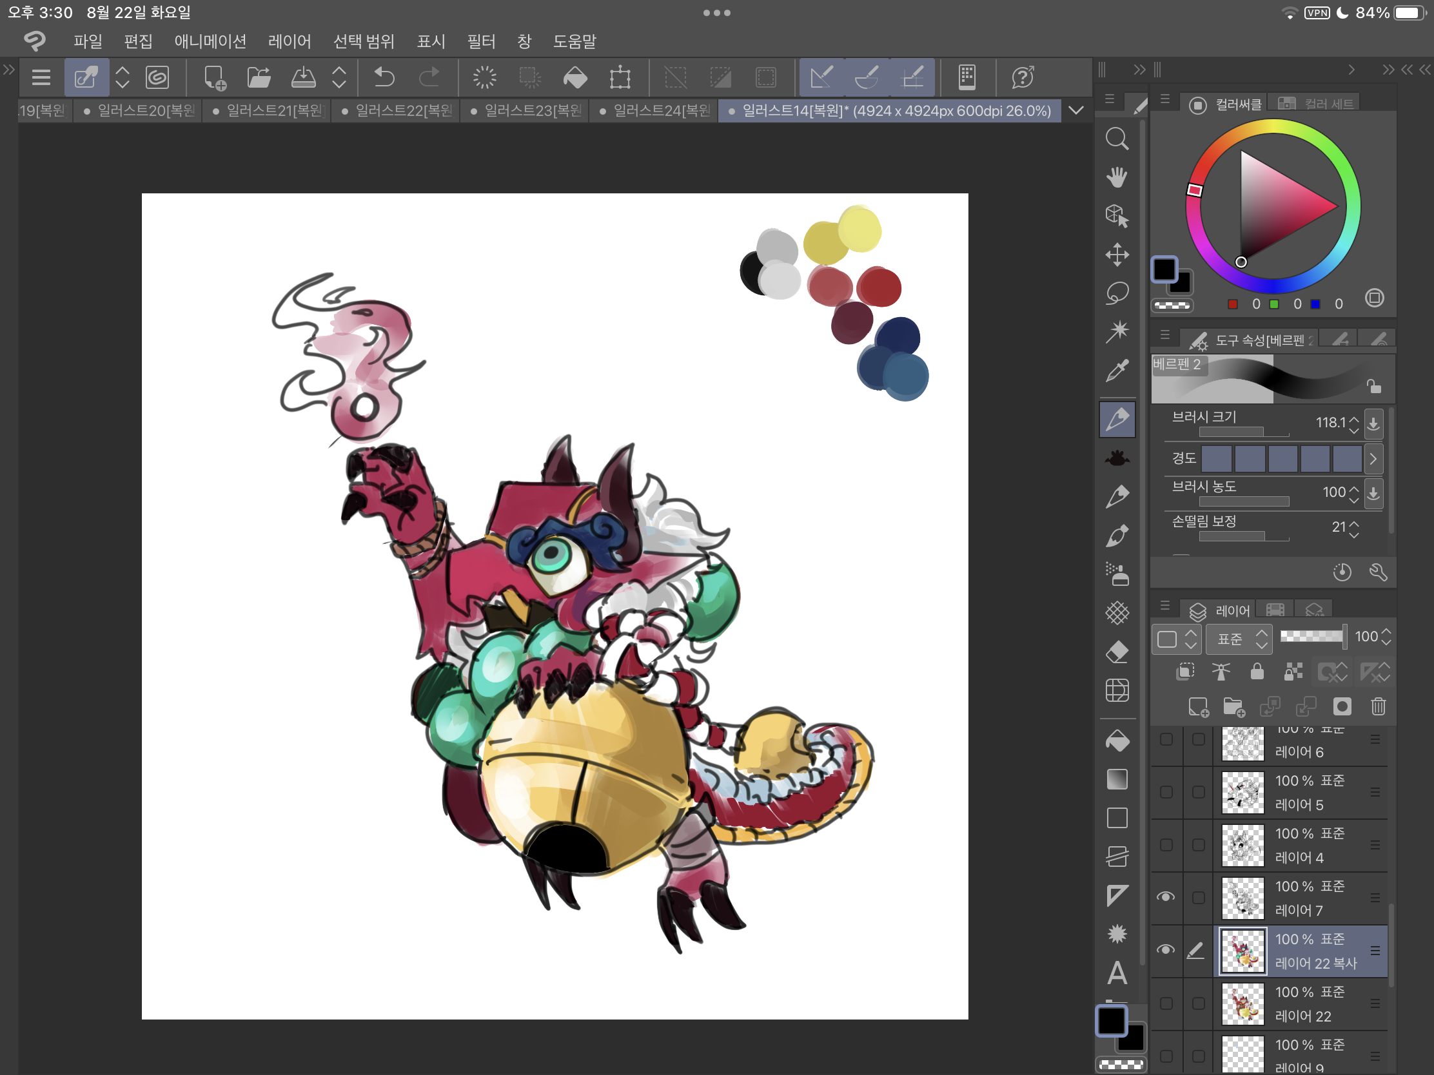The width and height of the screenshot is (1434, 1075).
Task: Select the Lasso selection tool
Action: pos(1116,293)
